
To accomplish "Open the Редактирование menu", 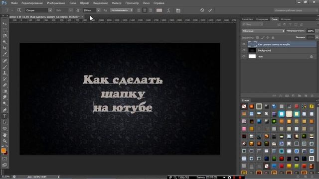I will [x=32, y=3].
